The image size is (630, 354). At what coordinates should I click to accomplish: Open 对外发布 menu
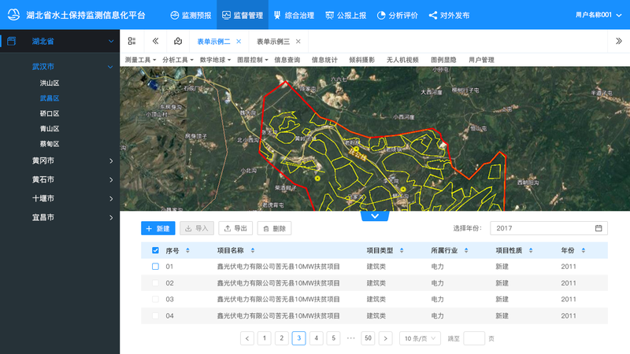pos(449,15)
